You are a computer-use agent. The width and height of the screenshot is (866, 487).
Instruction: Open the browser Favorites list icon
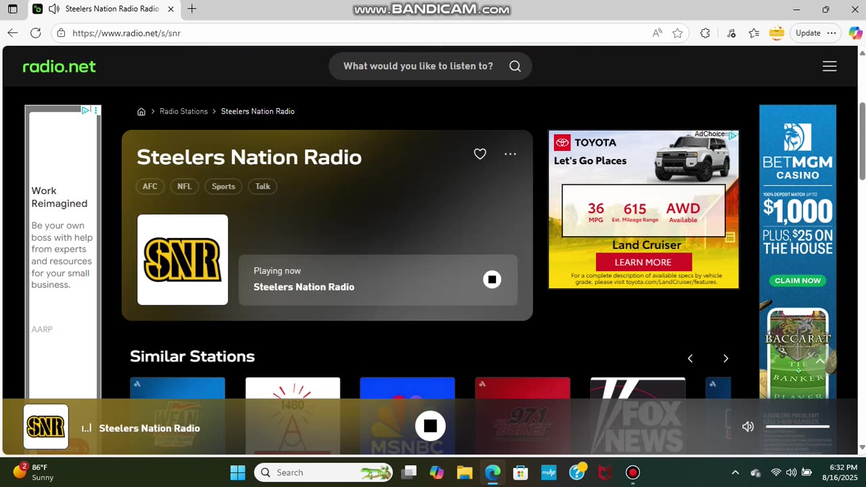[754, 32]
